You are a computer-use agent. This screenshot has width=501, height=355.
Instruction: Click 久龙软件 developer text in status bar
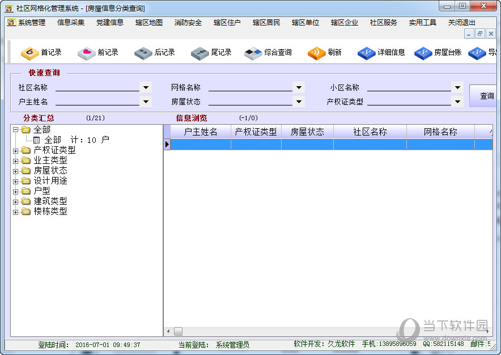coord(341,344)
